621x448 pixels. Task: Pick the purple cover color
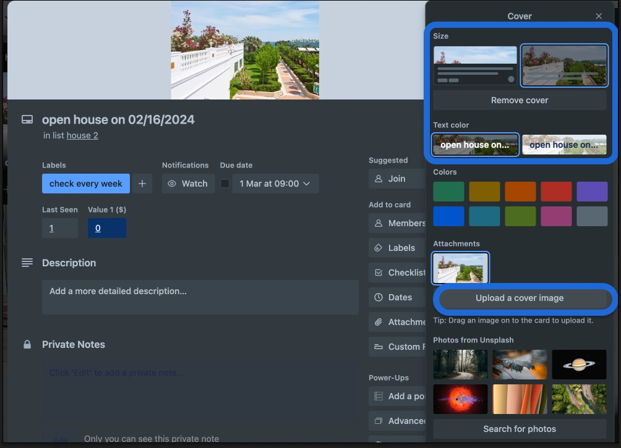(x=592, y=192)
